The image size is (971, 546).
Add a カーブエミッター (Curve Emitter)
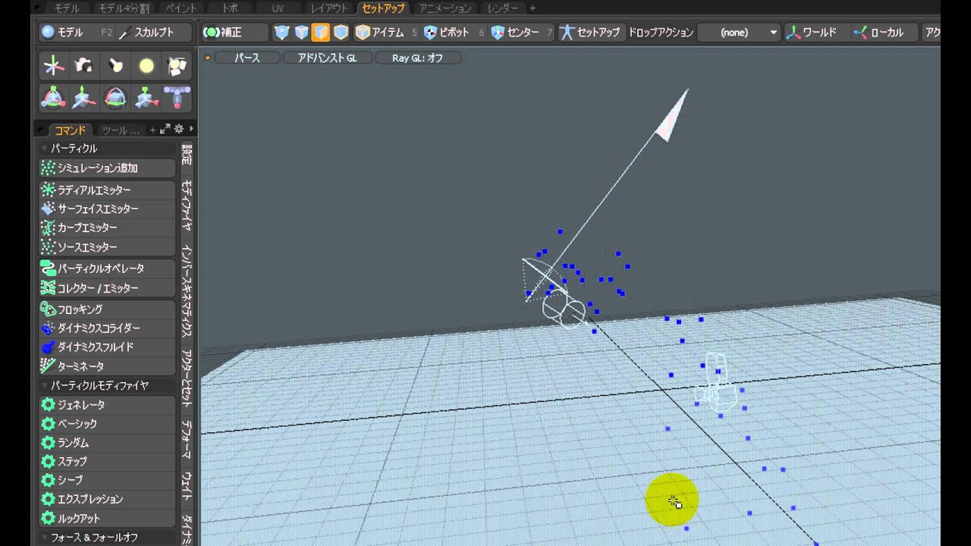pos(107,227)
